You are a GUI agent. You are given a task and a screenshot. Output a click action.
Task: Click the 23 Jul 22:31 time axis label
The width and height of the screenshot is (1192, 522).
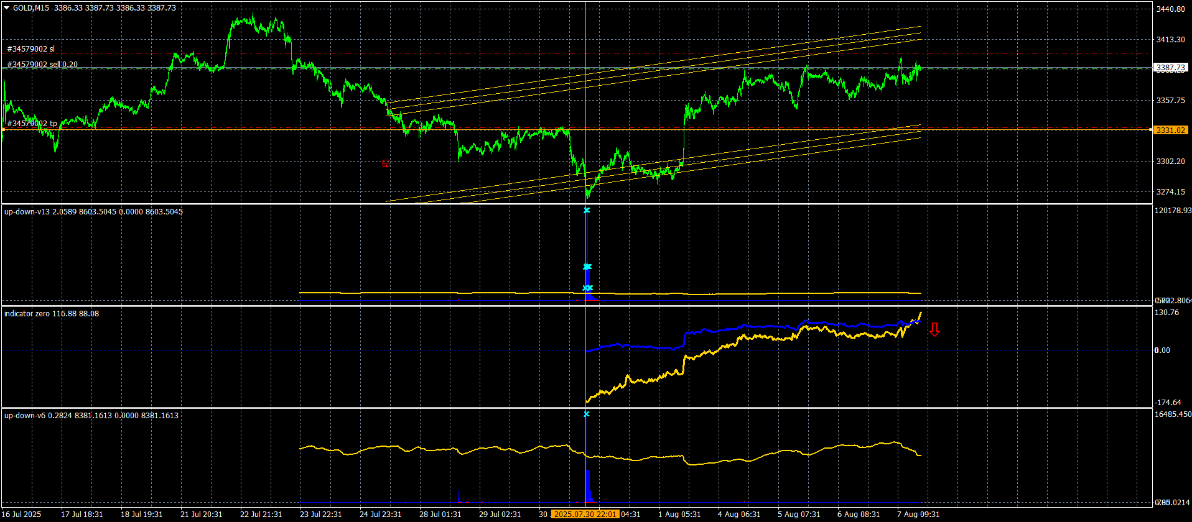pyautogui.click(x=321, y=515)
